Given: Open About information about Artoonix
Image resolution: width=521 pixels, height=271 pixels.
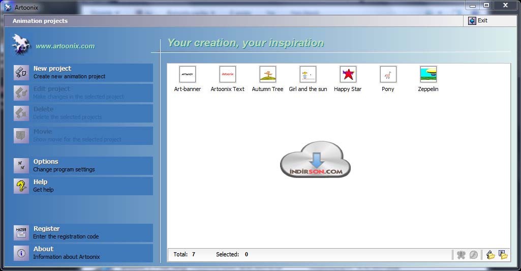Looking at the screenshot, I should (83, 253).
